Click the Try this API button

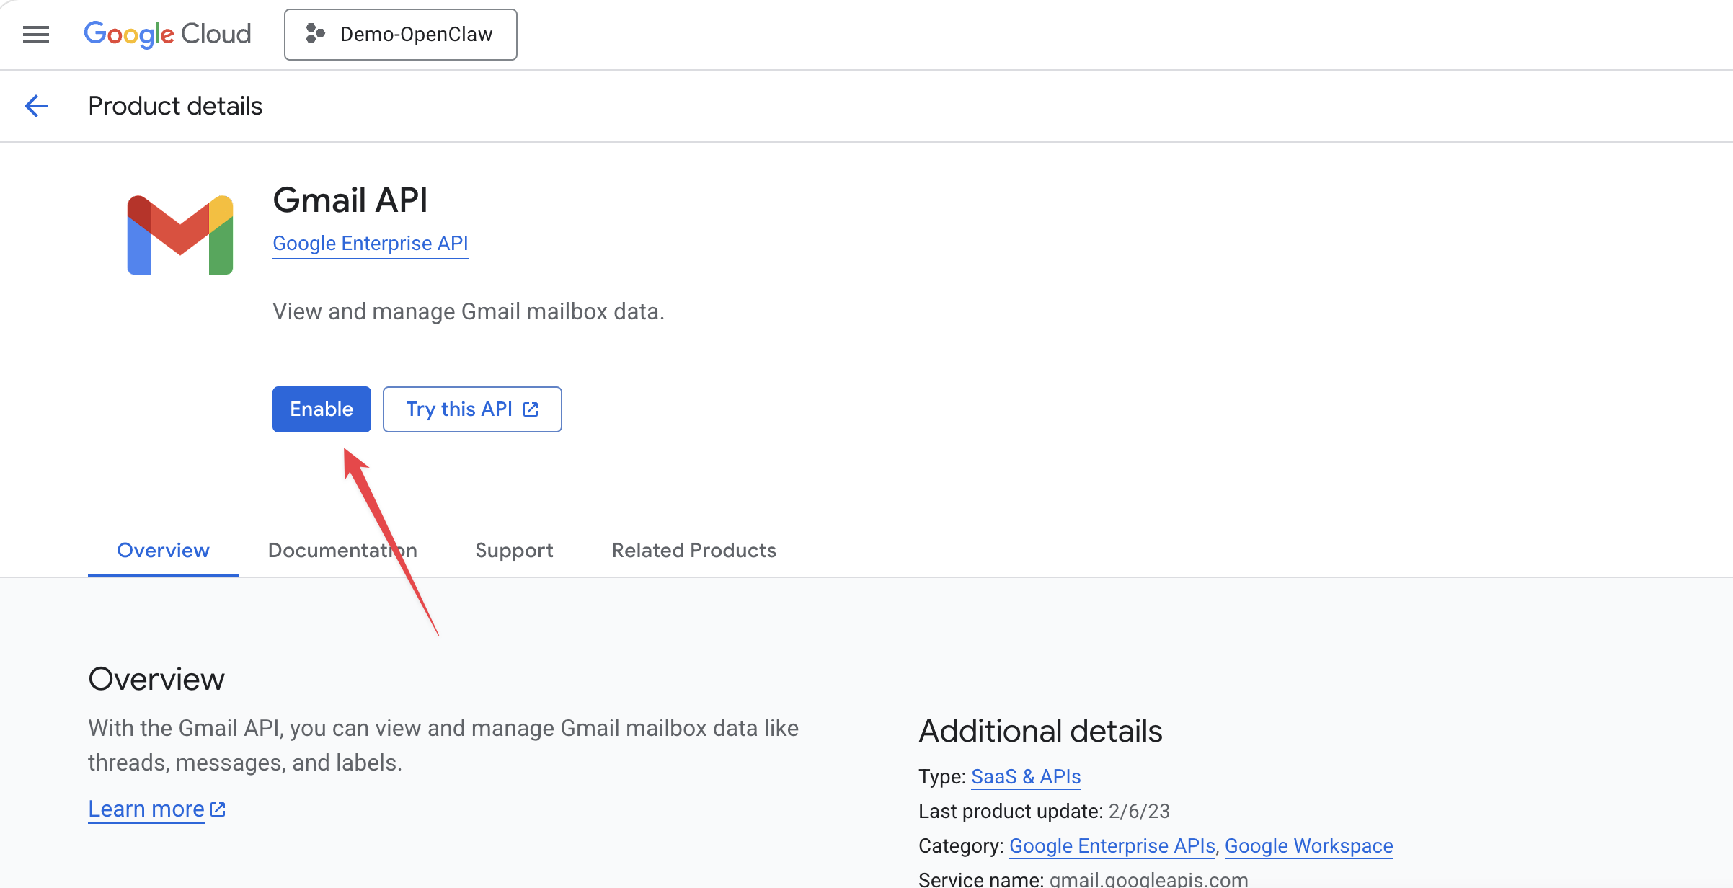pos(461,409)
